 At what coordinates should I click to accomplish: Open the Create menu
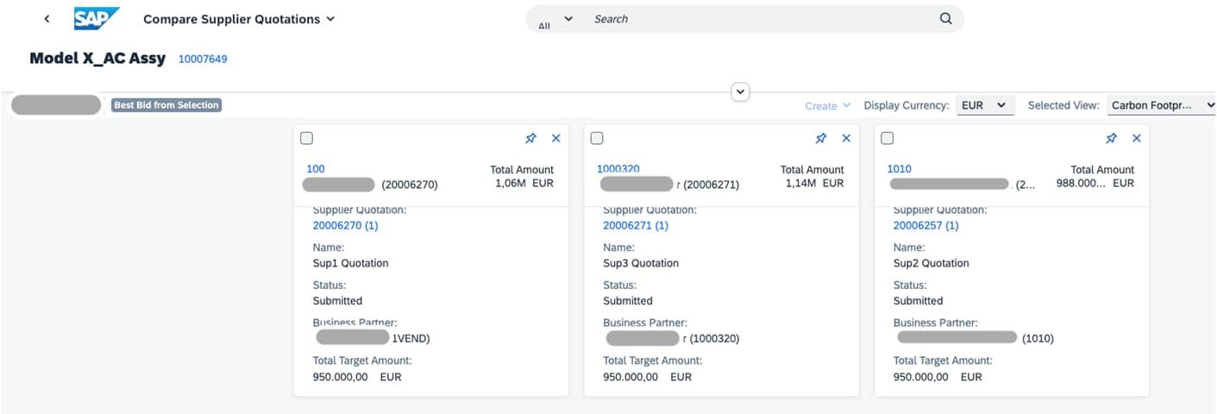(827, 106)
